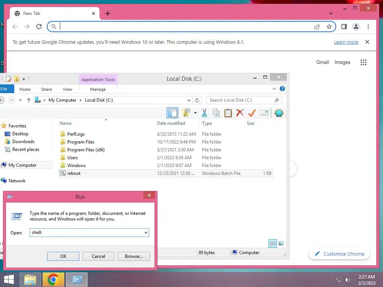
Task: Click the Explorer refresh icon
Action: pyautogui.click(x=197, y=100)
